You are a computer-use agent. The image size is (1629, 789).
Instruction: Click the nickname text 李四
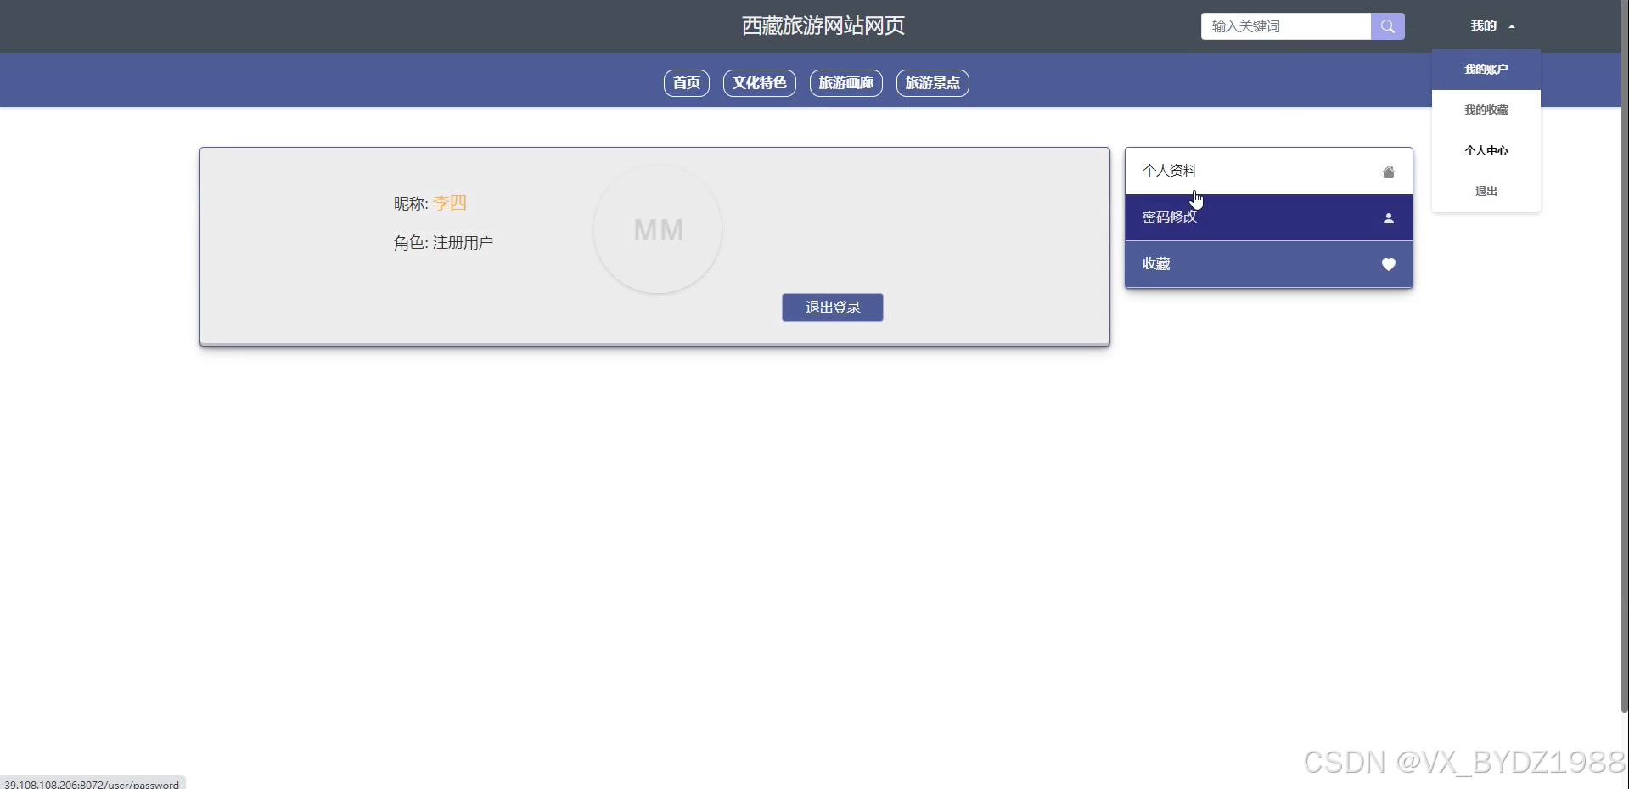450,203
